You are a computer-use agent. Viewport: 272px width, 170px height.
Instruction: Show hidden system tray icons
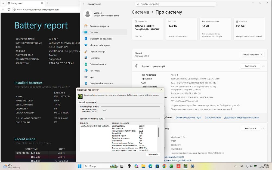[x=235, y=166]
